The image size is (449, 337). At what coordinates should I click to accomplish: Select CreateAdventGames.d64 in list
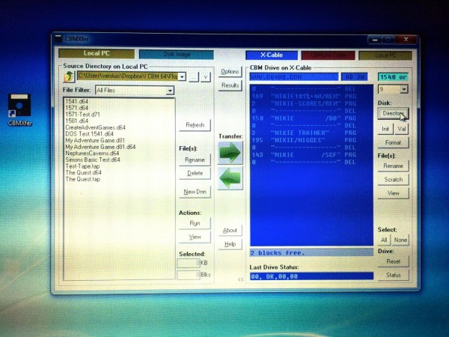coord(95,127)
